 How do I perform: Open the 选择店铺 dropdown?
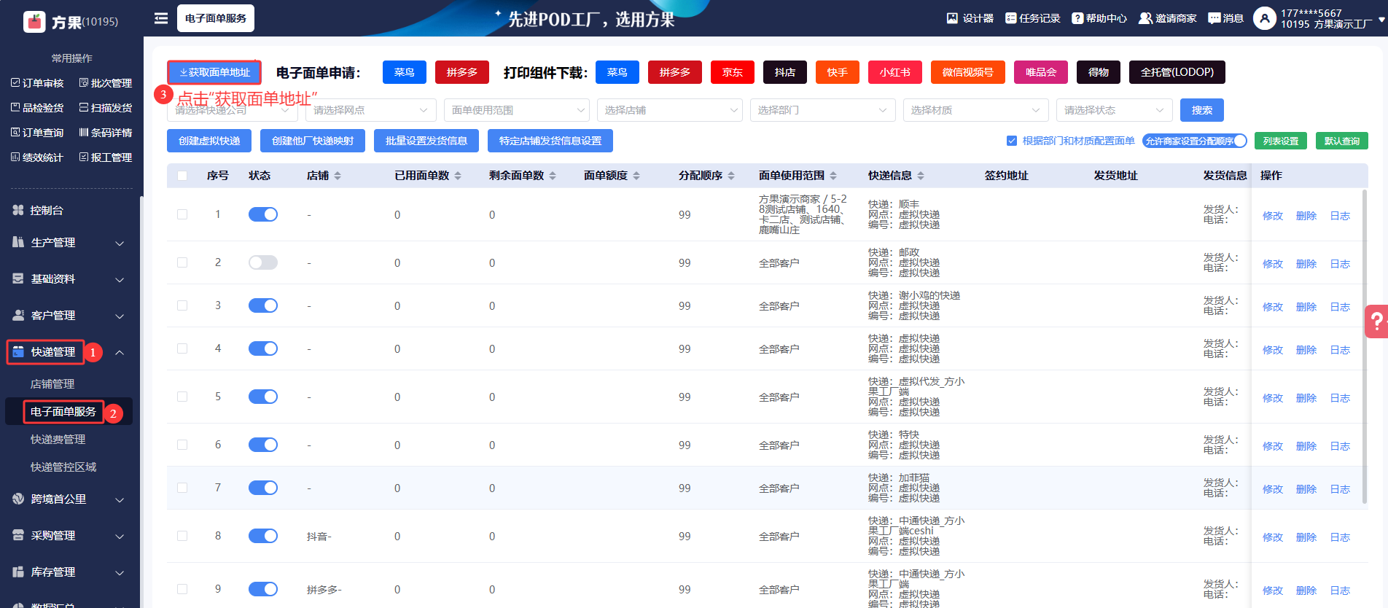(669, 110)
